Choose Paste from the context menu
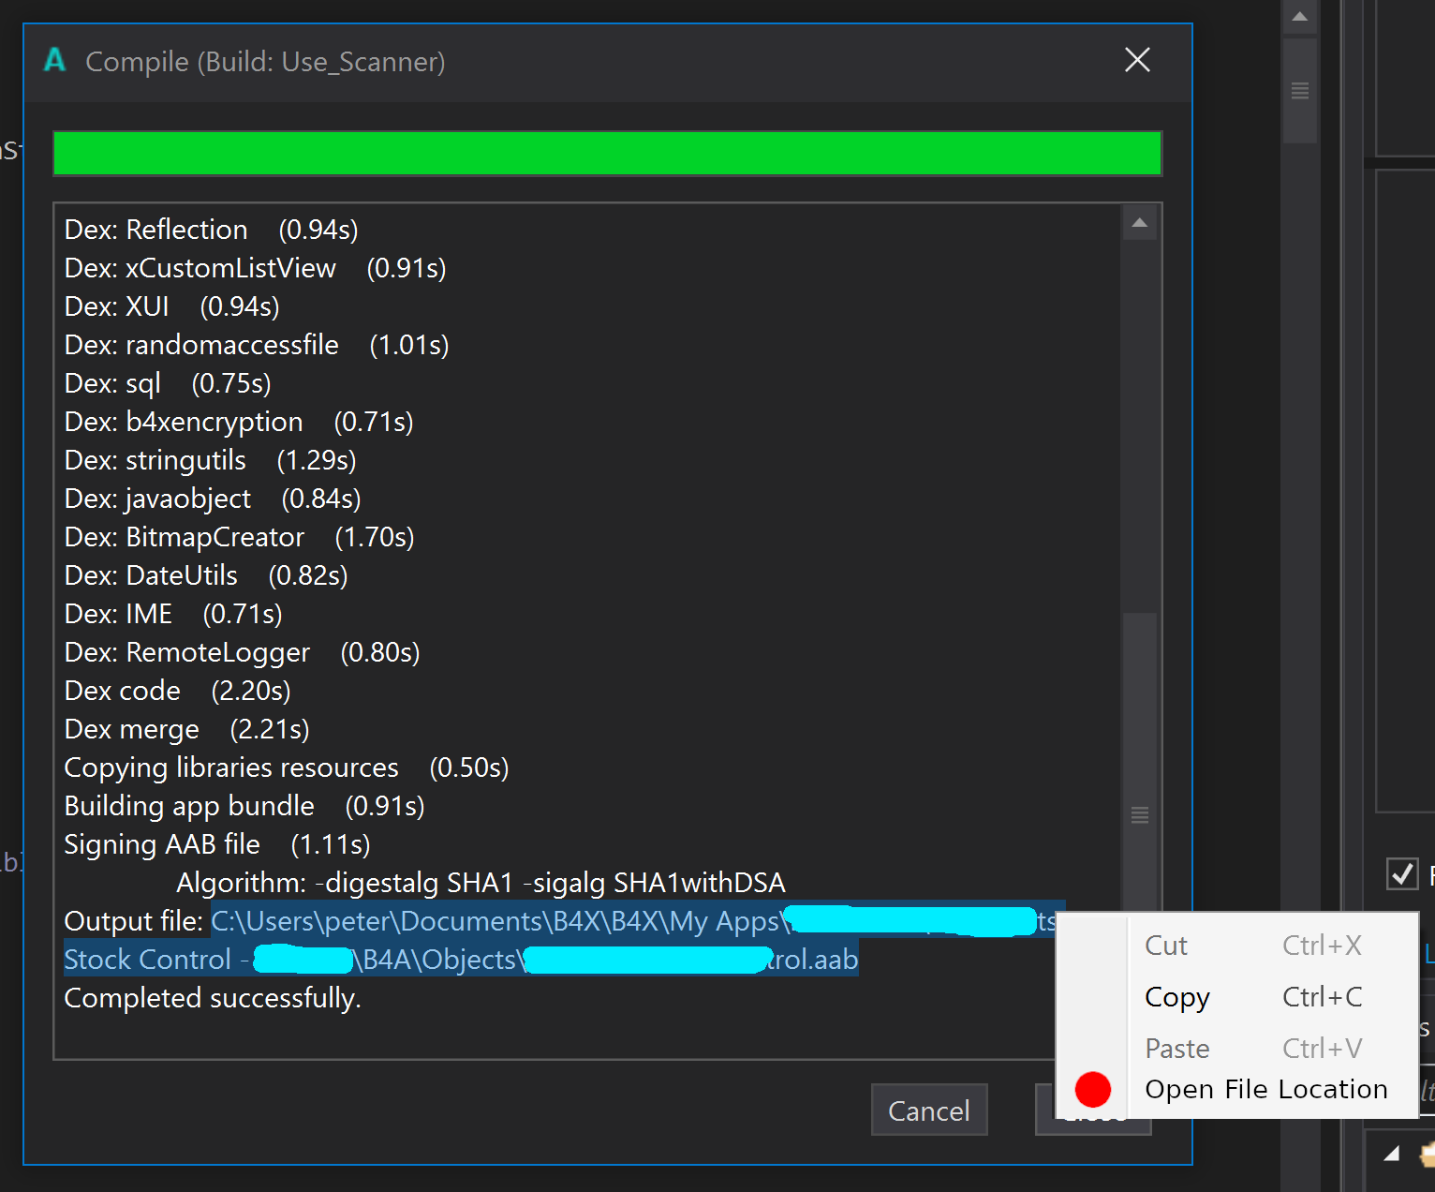1435x1192 pixels. (x=1176, y=1047)
